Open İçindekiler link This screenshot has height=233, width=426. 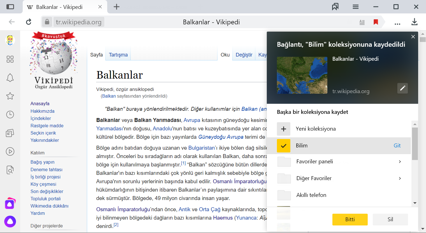point(41,118)
